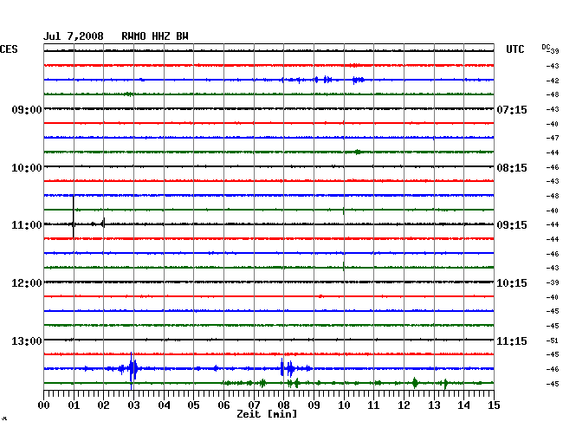
Task: Click the minute tick label "06"
Action: (223, 405)
